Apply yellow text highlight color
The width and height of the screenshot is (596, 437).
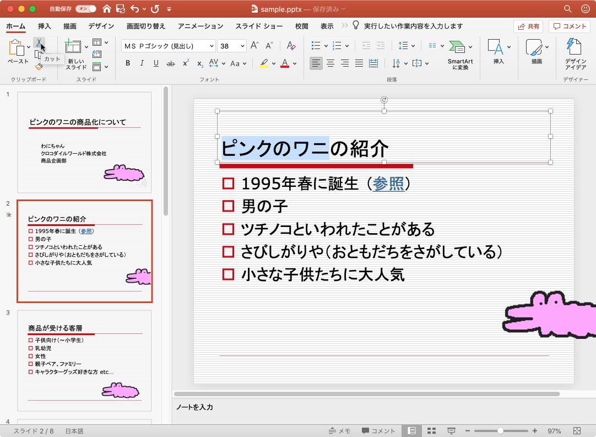coord(264,63)
